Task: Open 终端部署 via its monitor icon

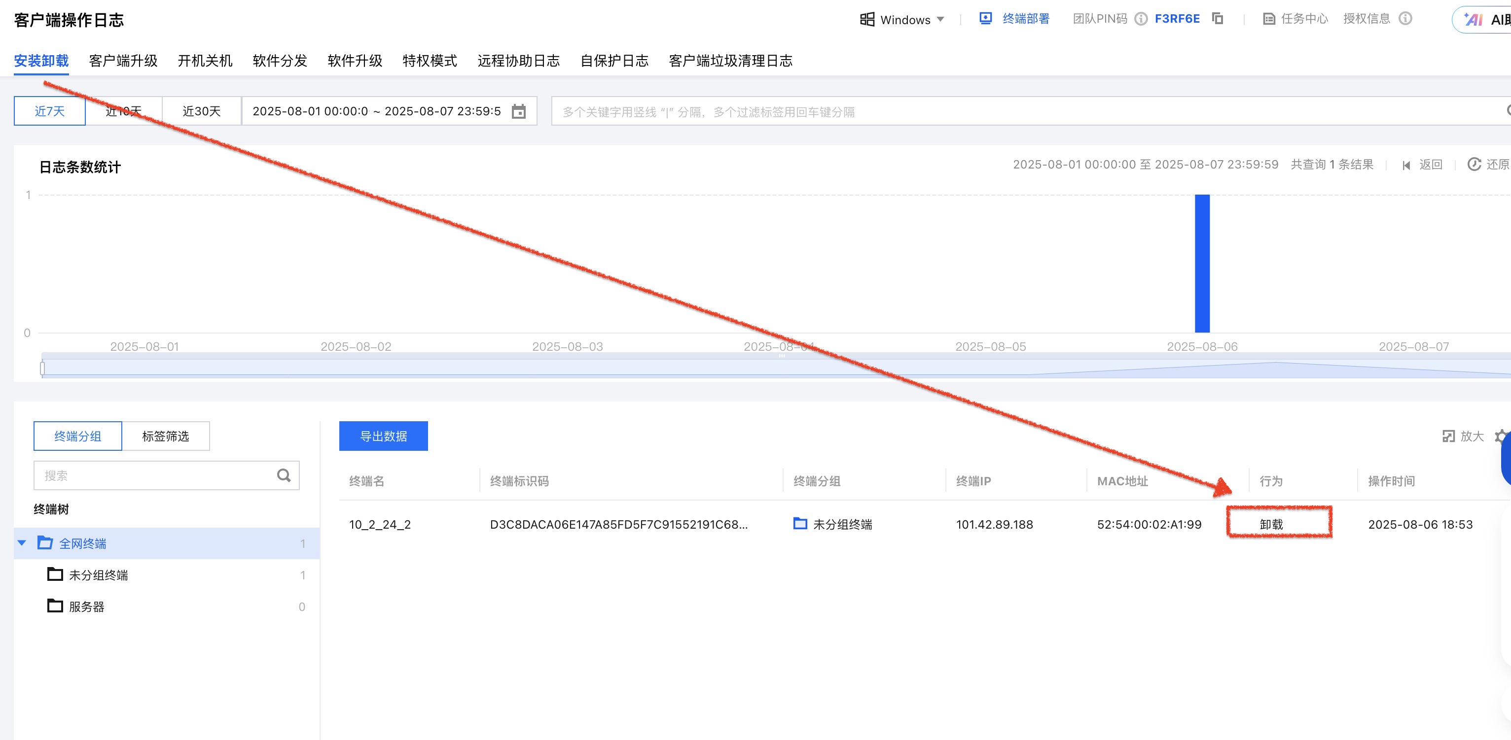Action: pyautogui.click(x=985, y=19)
